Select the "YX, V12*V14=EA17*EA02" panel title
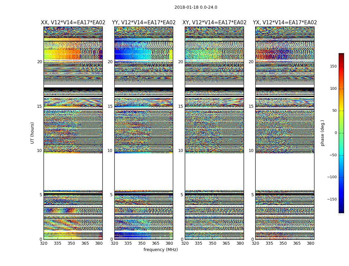349x266 pixels. 285,23
